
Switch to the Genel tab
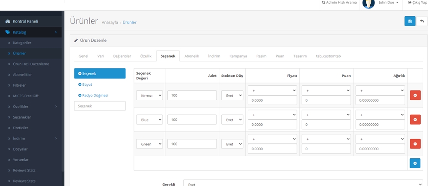(83, 56)
